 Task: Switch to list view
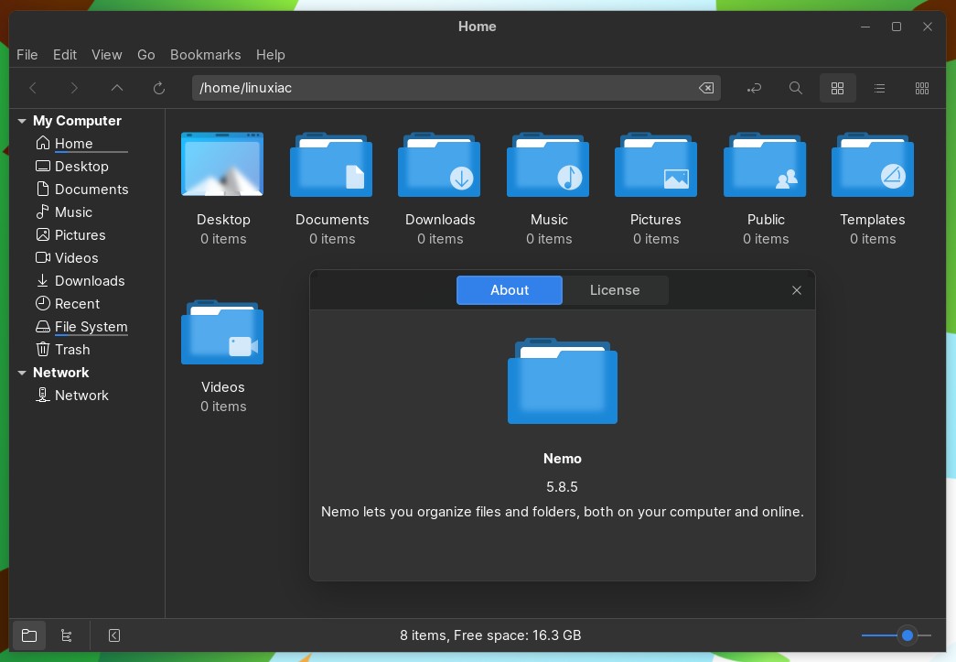point(879,89)
